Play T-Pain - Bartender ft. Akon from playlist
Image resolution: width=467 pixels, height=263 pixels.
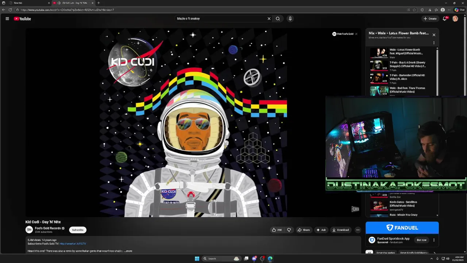[401, 79]
